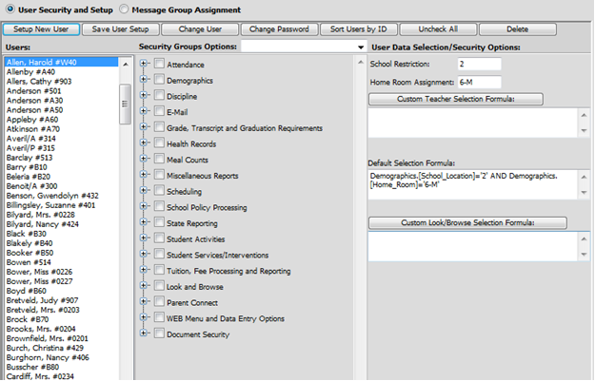Expand the Discipline tree node
The image size is (595, 381).
point(144,95)
